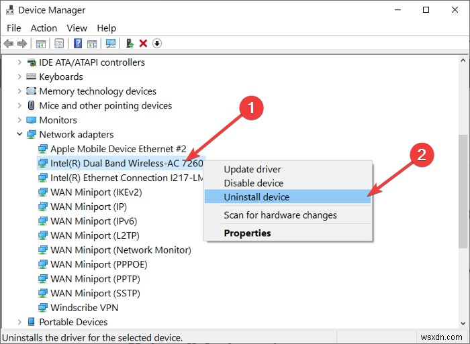
Task: Select WAN Miniport (PPPOE) adapter
Action: (99, 264)
